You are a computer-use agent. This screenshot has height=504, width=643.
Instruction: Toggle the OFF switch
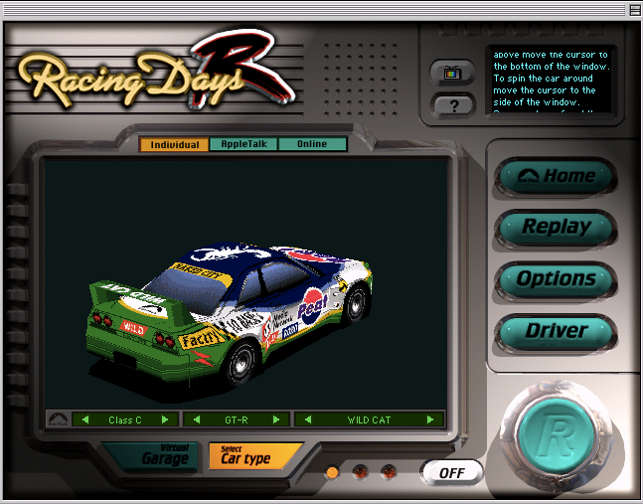pyautogui.click(x=452, y=473)
